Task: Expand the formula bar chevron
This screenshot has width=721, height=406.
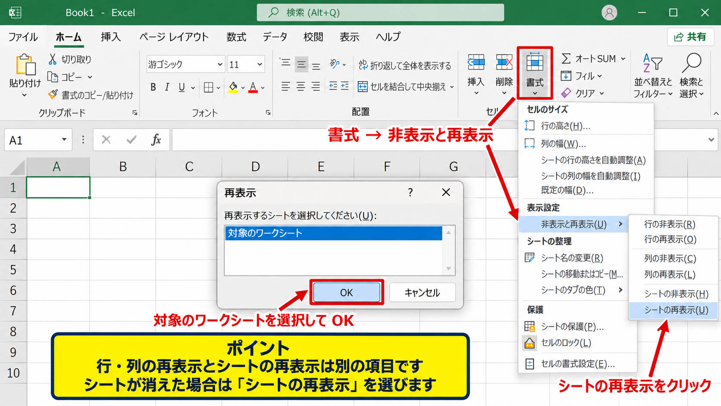Action: (711, 140)
